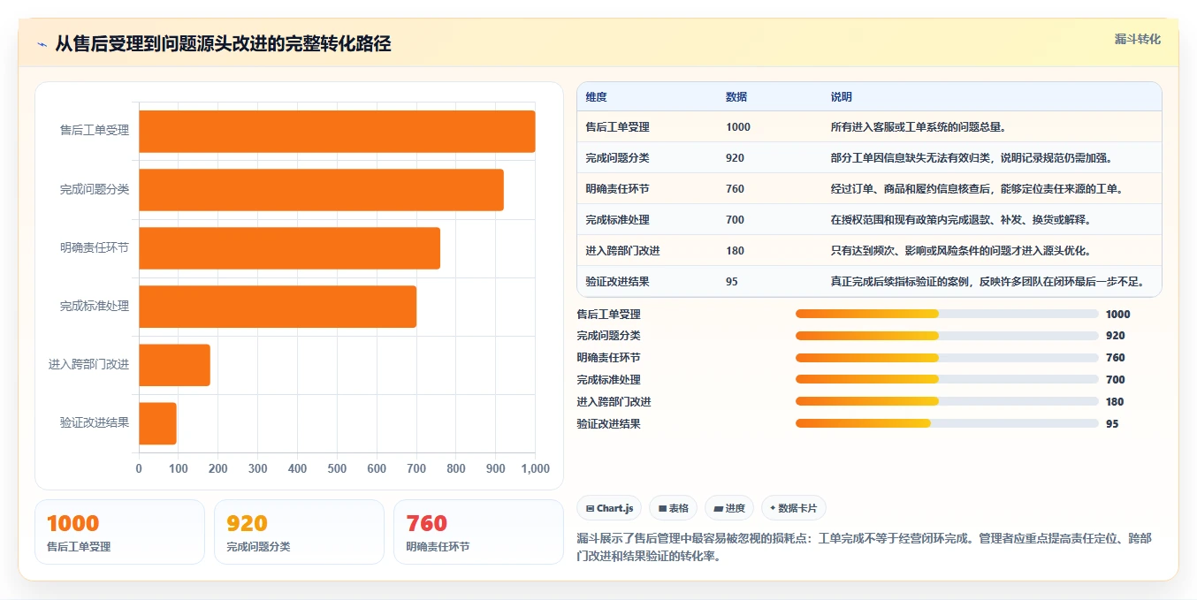1197x600 pixels.
Task: Click x-axis tick label 1,000
Action: pos(534,469)
